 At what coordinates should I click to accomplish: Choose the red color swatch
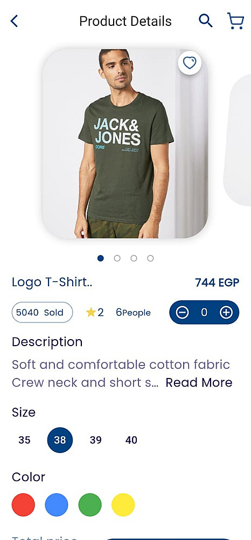coord(23,505)
